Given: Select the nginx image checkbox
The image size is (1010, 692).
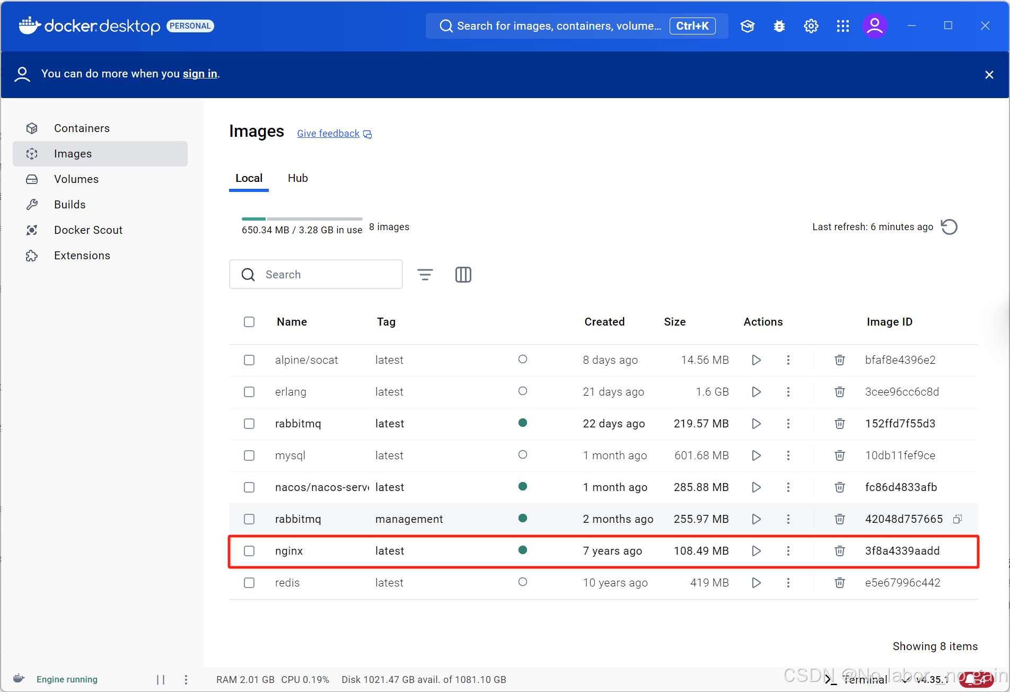Looking at the screenshot, I should [249, 551].
